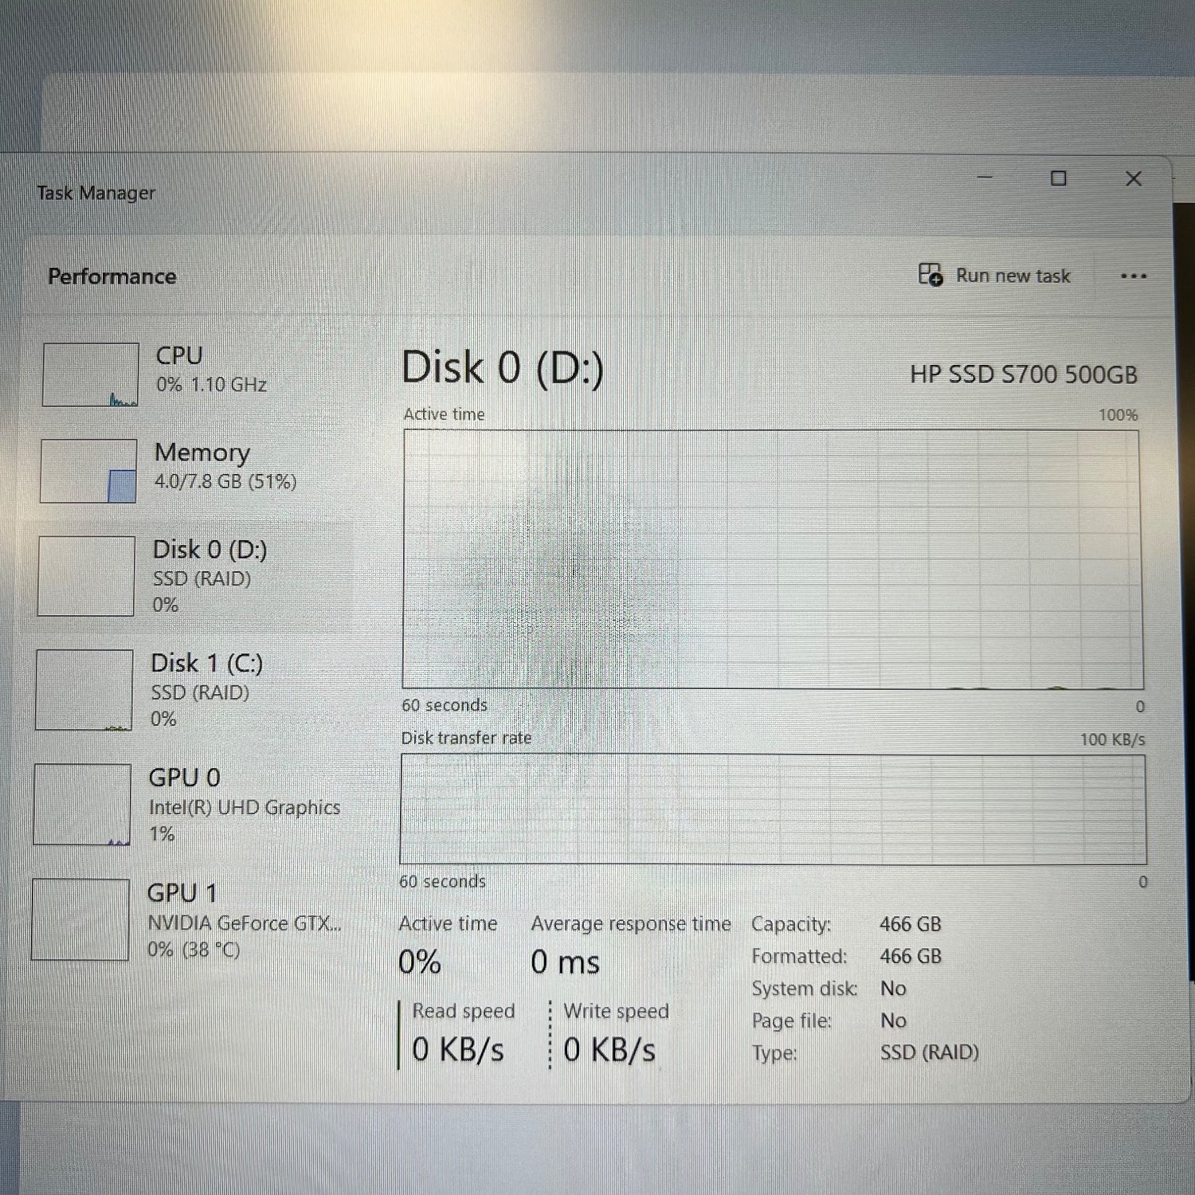Click the Run new task icon

click(x=930, y=276)
